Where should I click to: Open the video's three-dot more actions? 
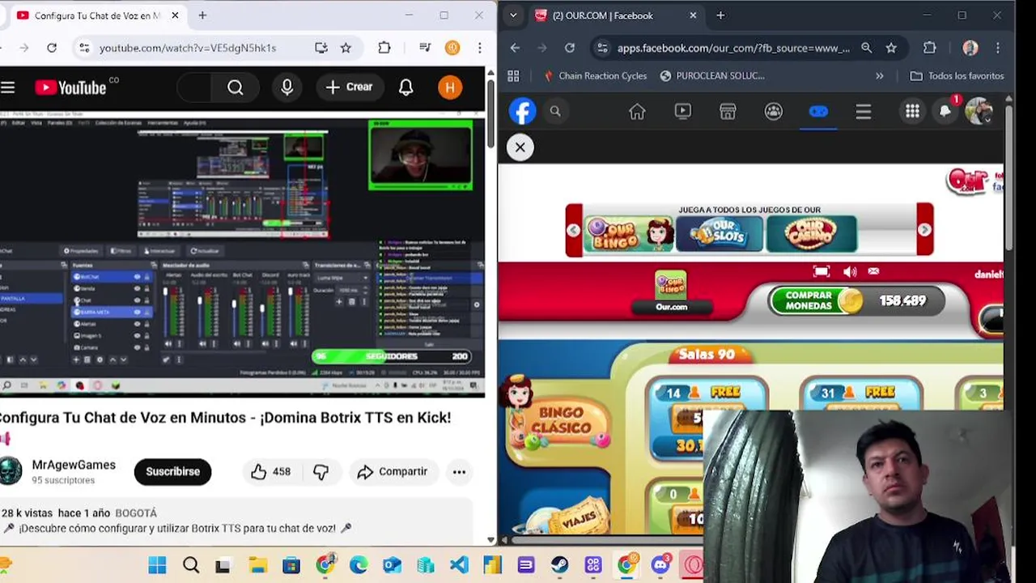(x=459, y=471)
